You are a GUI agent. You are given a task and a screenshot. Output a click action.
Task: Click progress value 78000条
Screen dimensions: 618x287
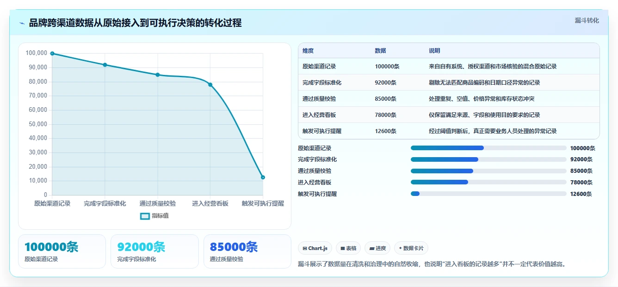tap(581, 183)
